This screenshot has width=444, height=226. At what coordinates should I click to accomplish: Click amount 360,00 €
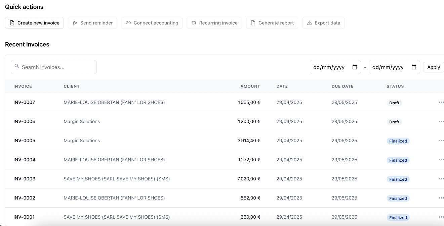[250, 217]
